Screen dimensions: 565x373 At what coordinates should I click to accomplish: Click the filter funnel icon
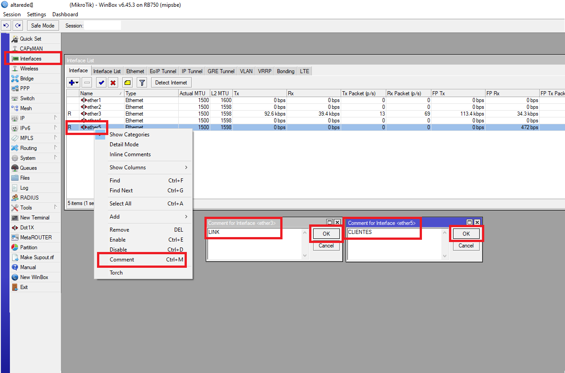click(x=142, y=83)
